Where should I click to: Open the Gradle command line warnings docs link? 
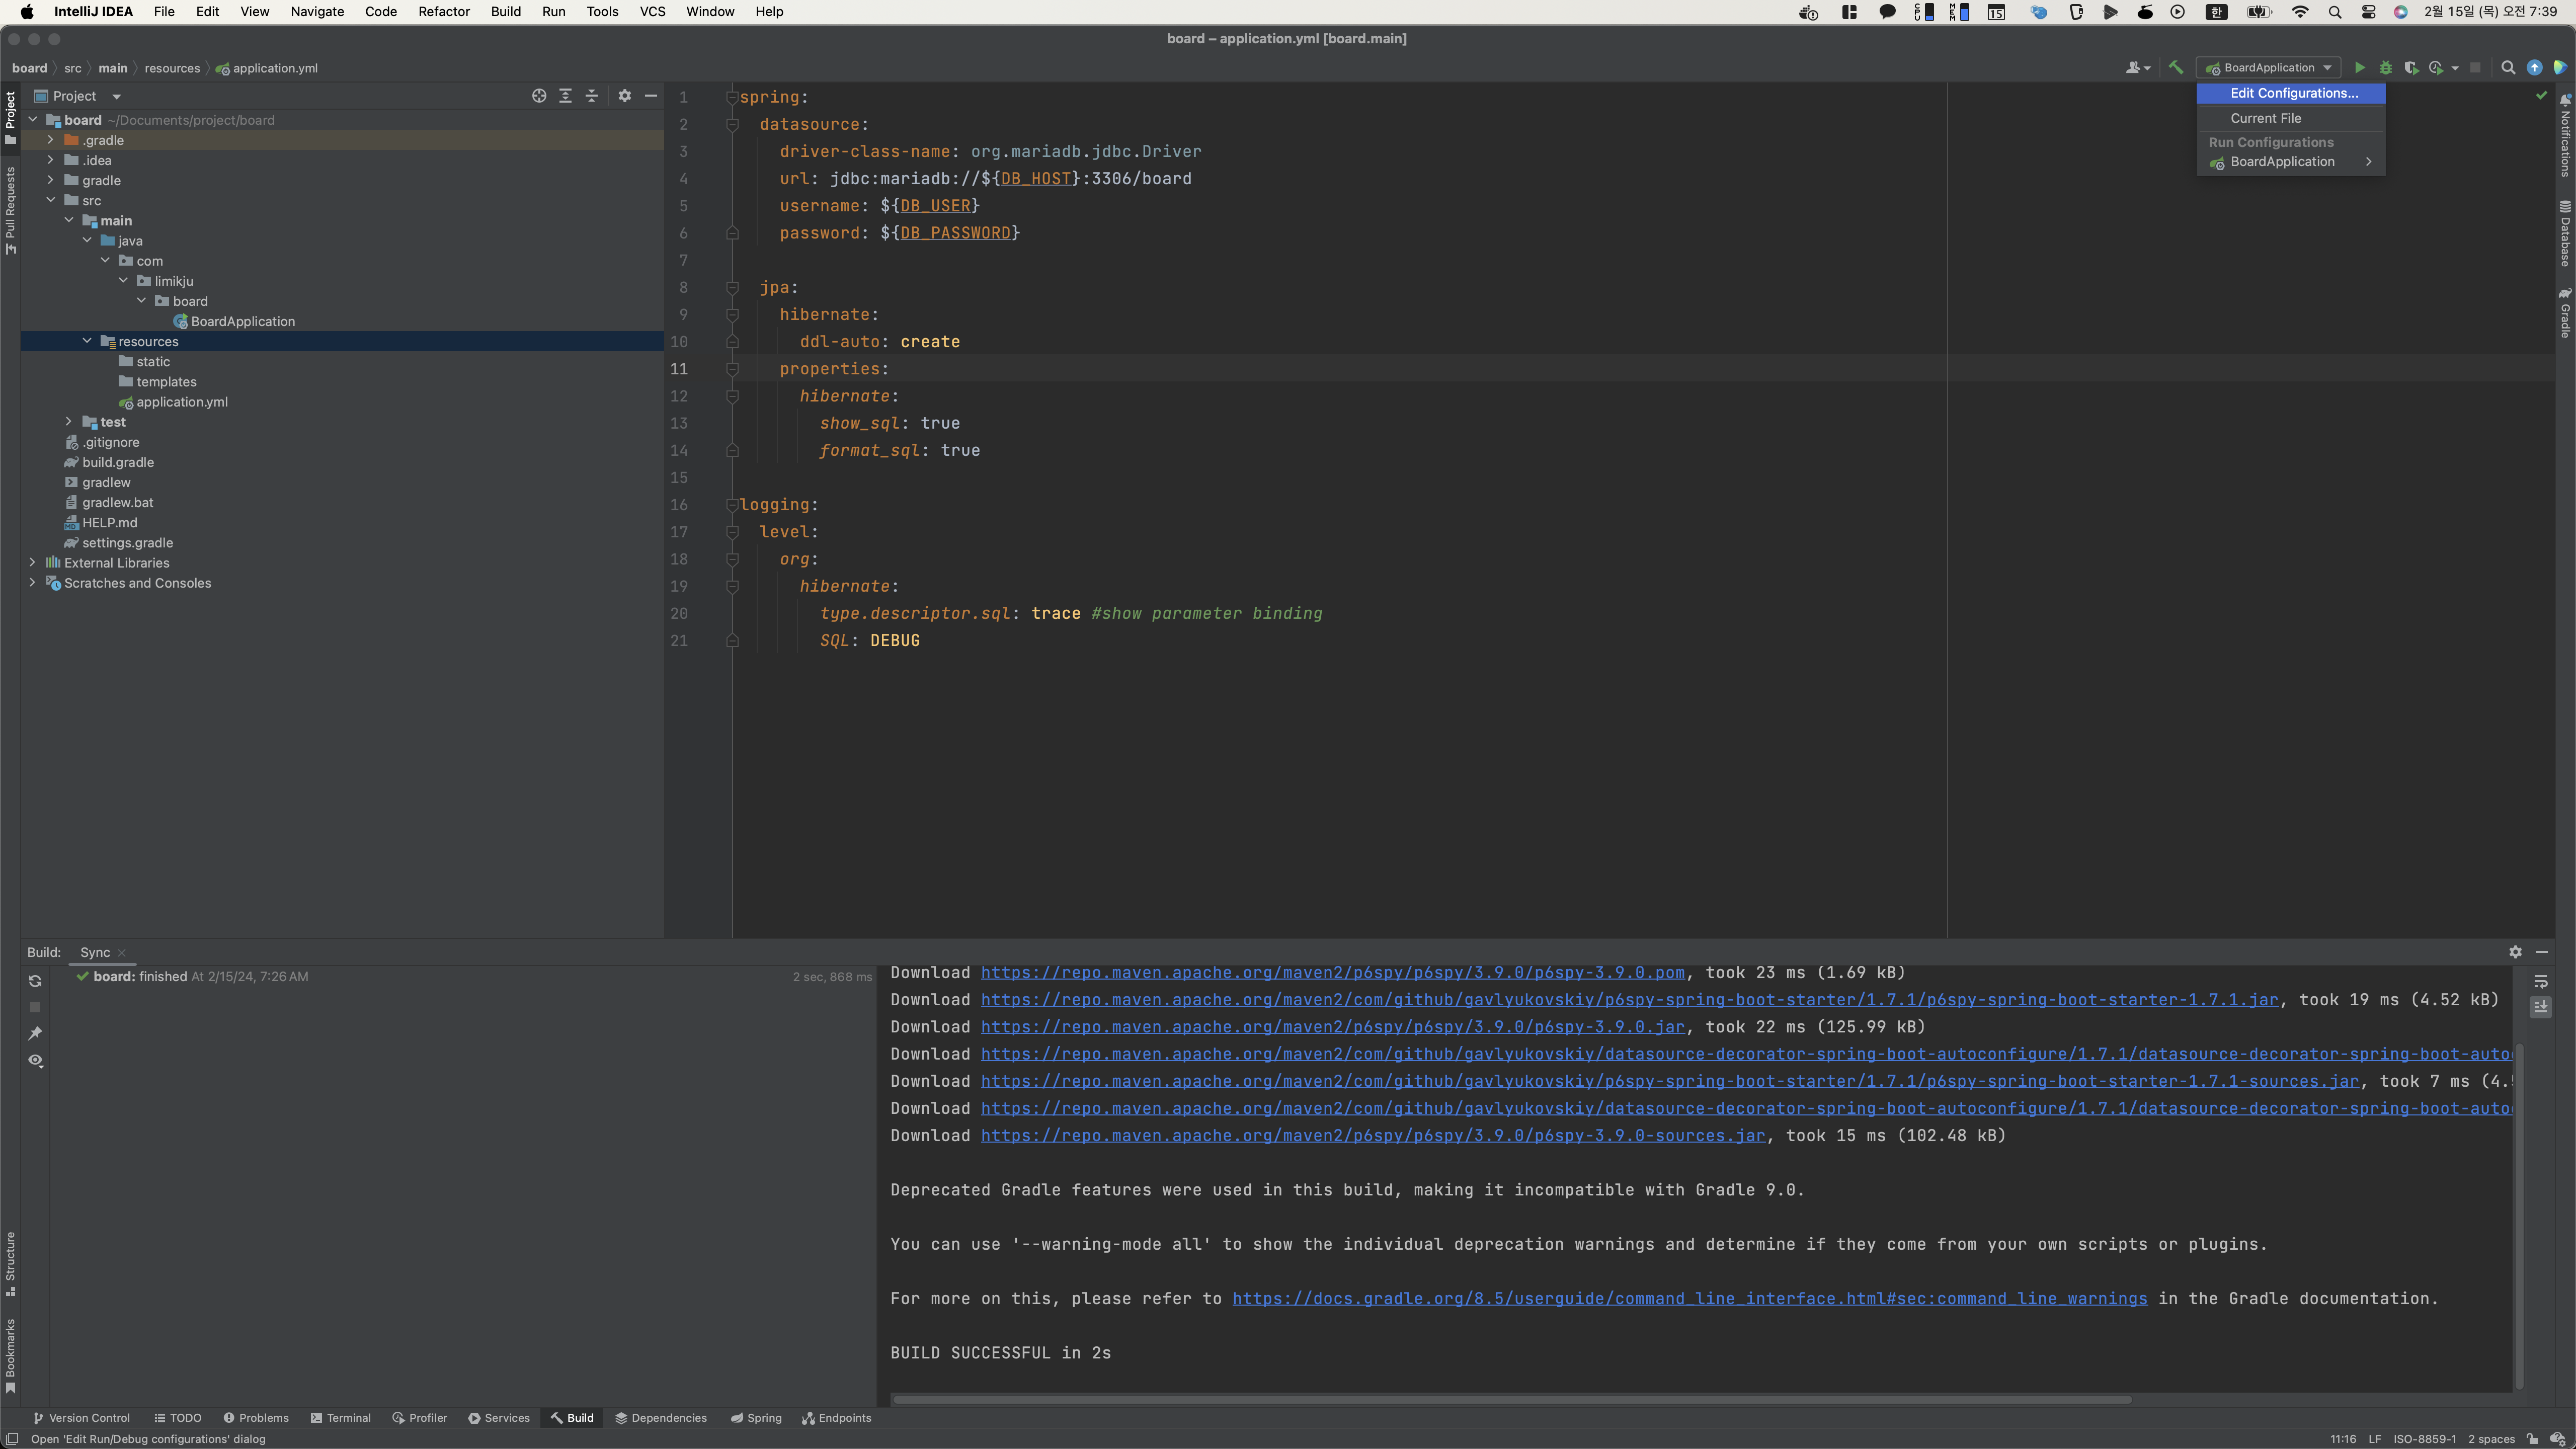(x=1689, y=1299)
